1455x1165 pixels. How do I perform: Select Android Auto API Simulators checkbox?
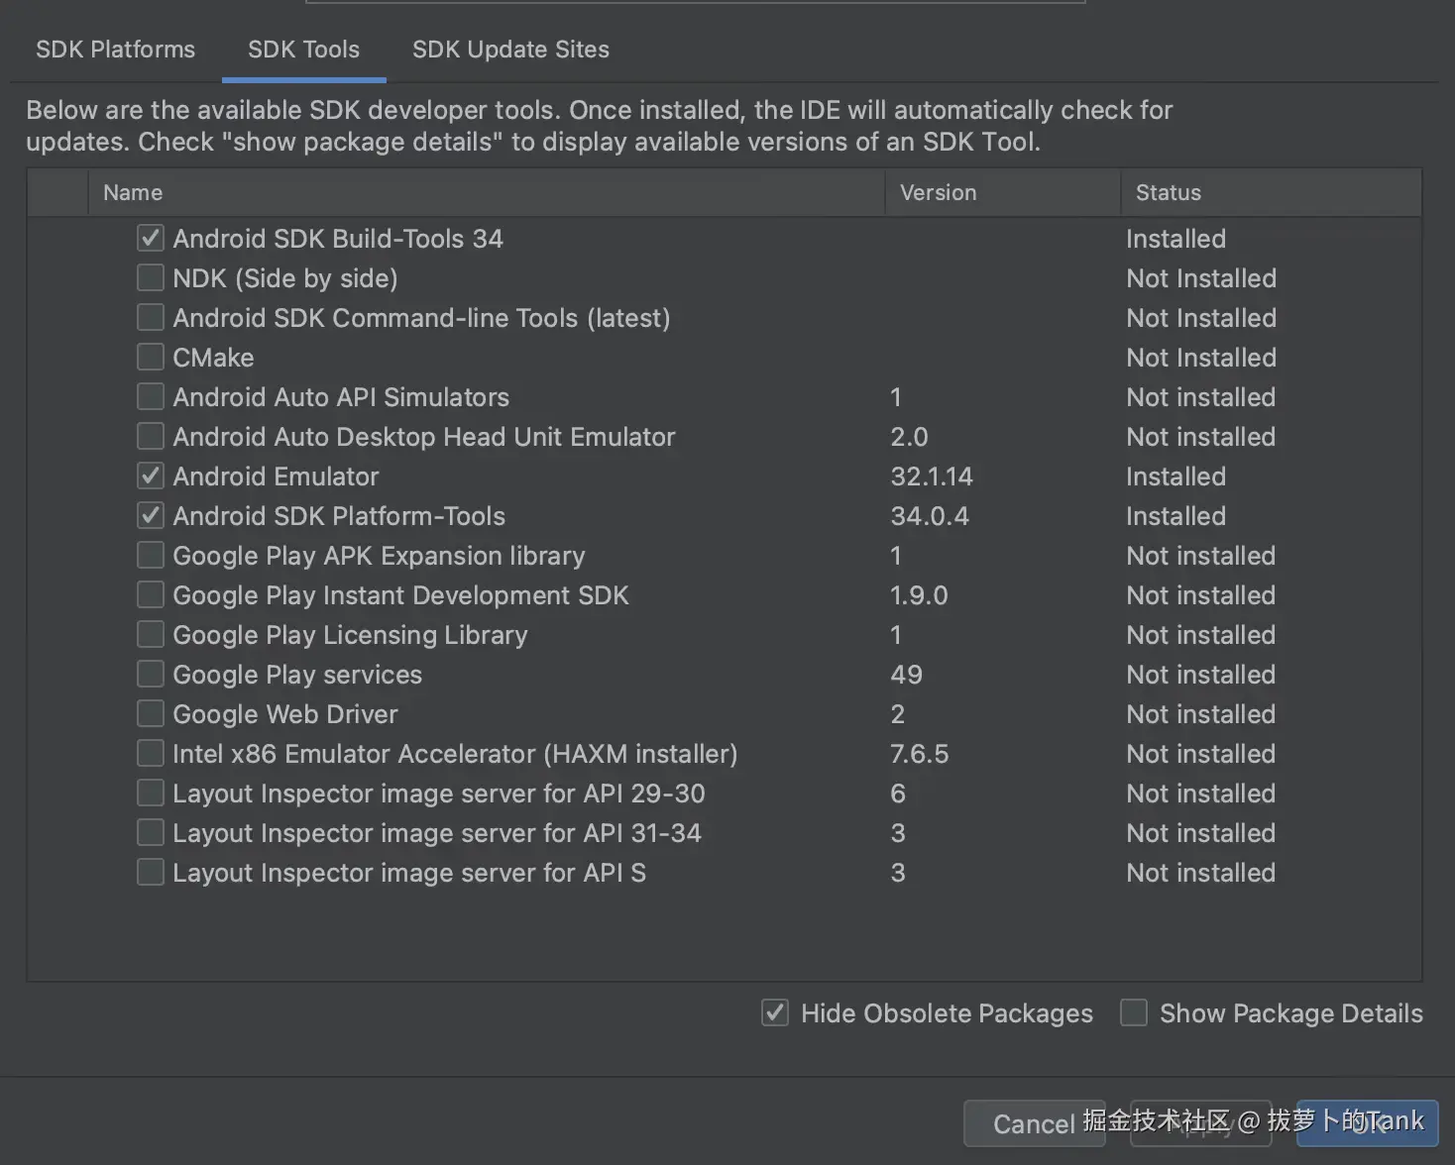pos(151,396)
